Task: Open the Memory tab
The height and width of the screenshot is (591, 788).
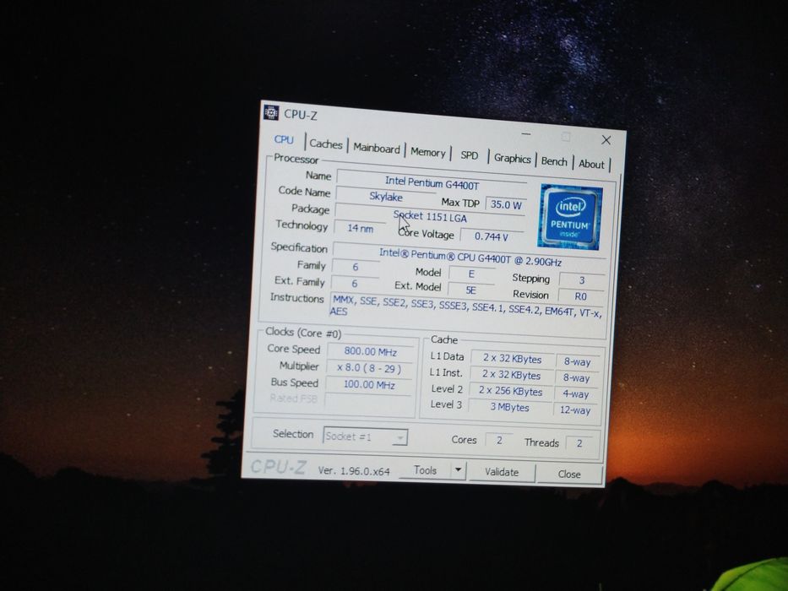Action: 427,152
